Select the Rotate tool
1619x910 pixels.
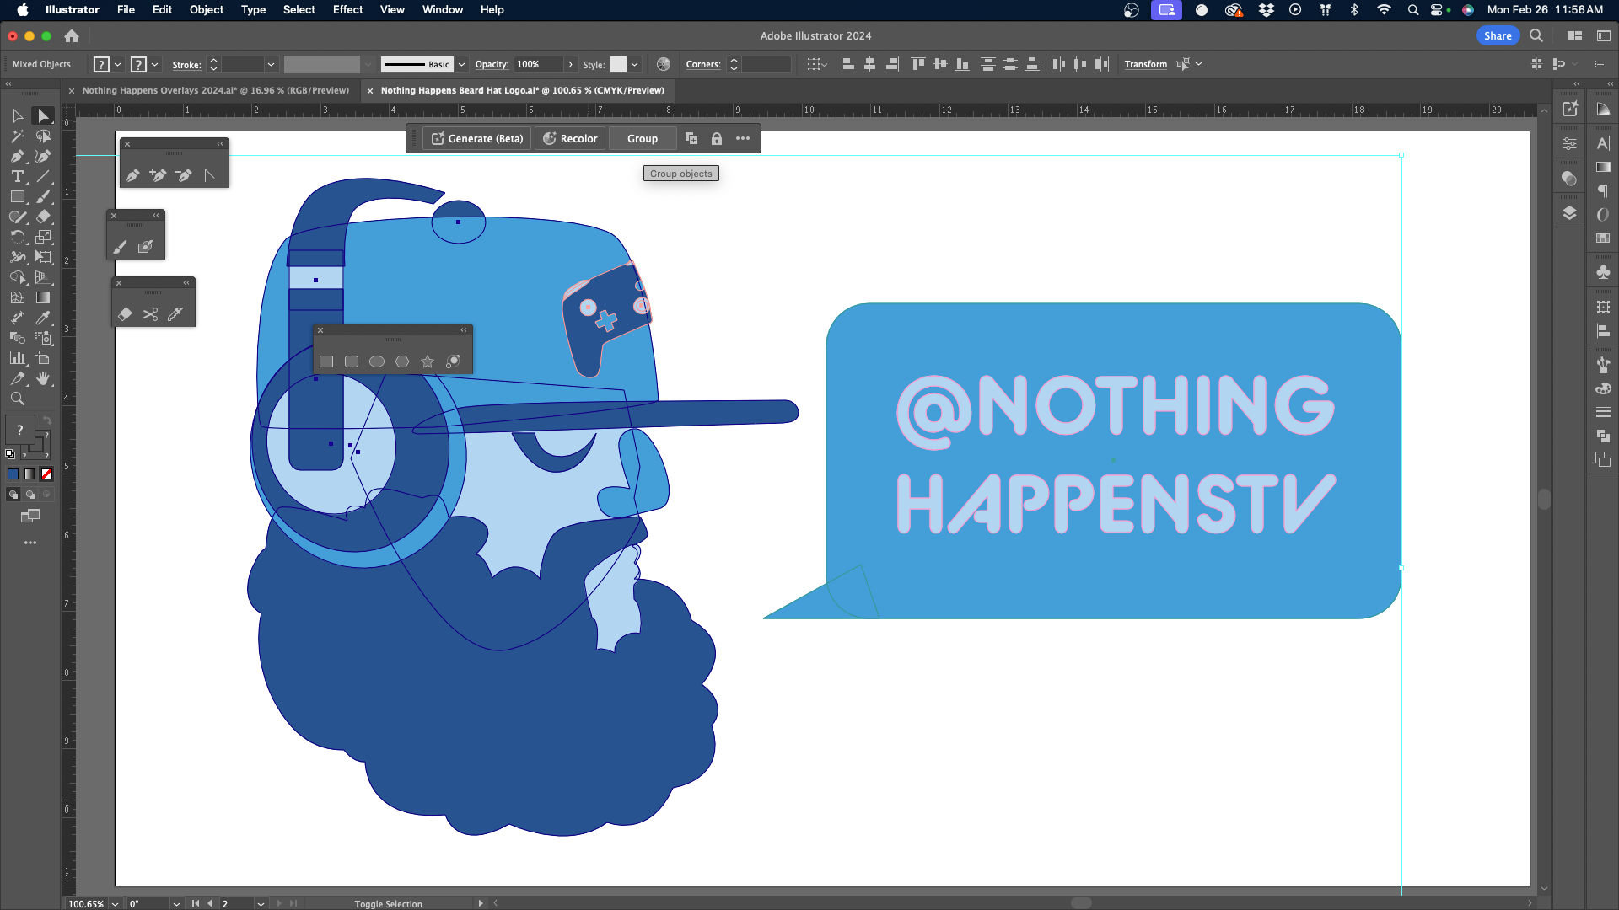(x=17, y=237)
